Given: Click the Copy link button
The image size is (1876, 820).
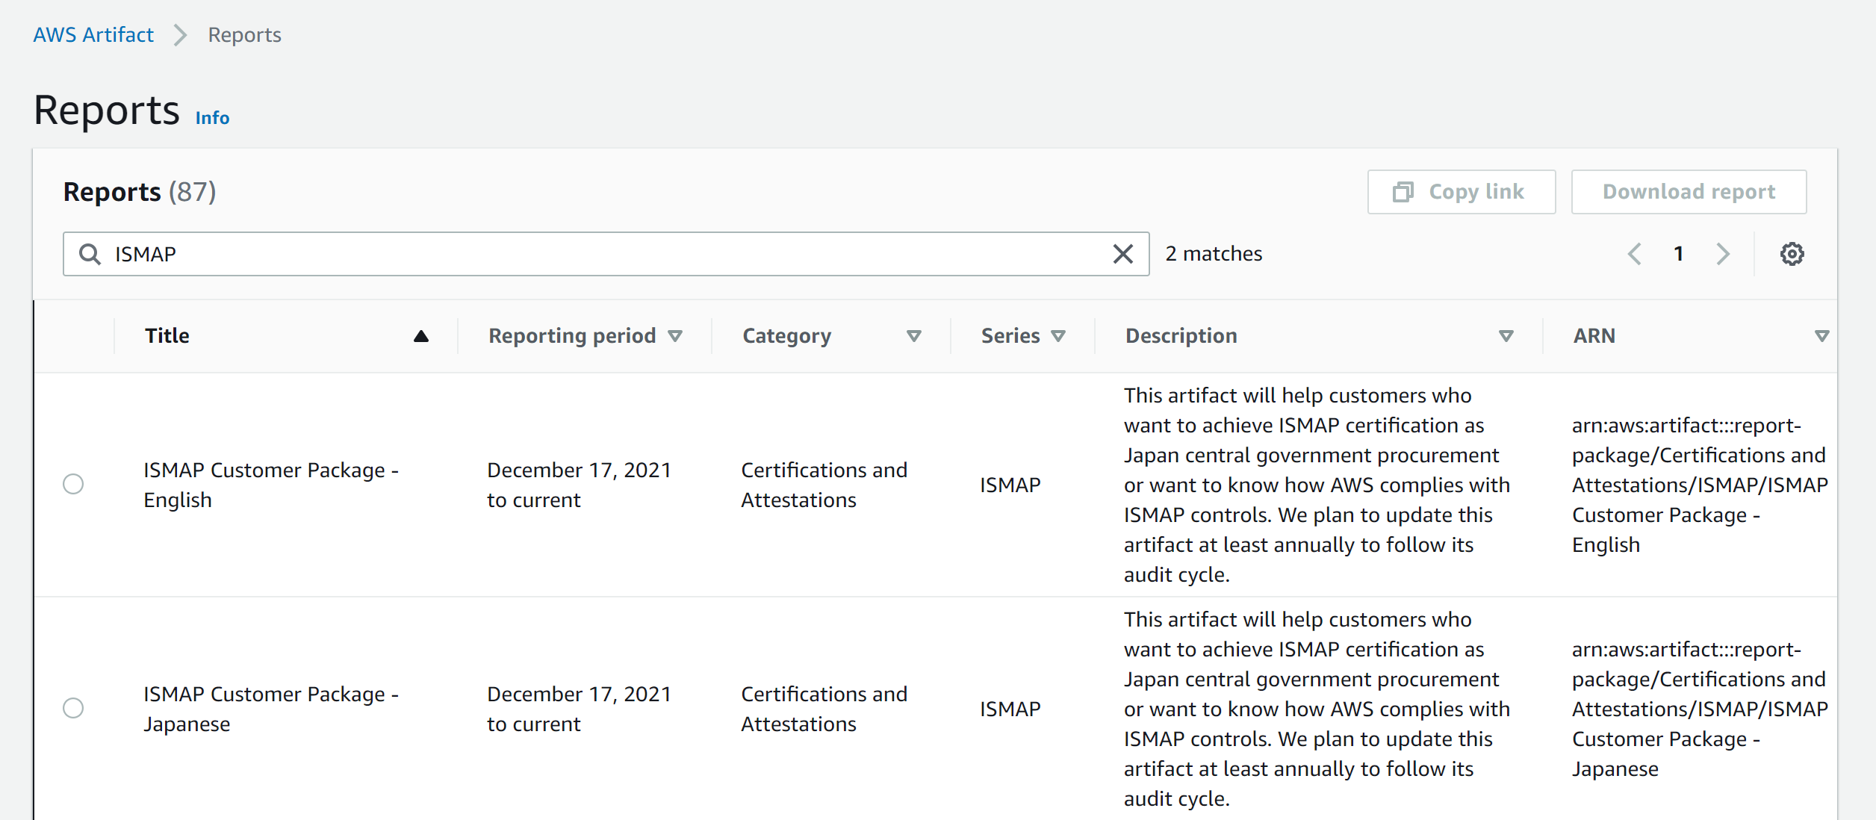Looking at the screenshot, I should [1461, 192].
